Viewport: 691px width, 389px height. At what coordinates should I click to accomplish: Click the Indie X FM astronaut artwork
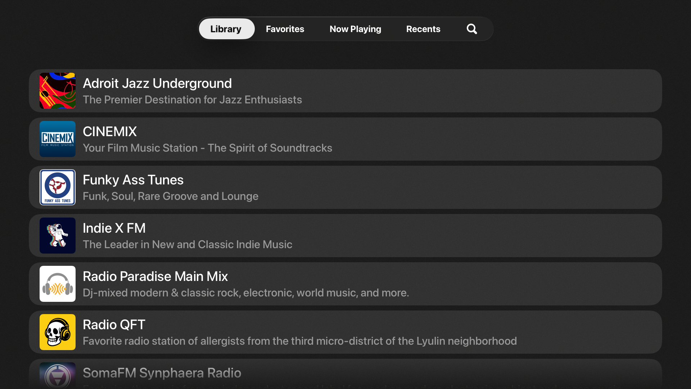pos(58,236)
